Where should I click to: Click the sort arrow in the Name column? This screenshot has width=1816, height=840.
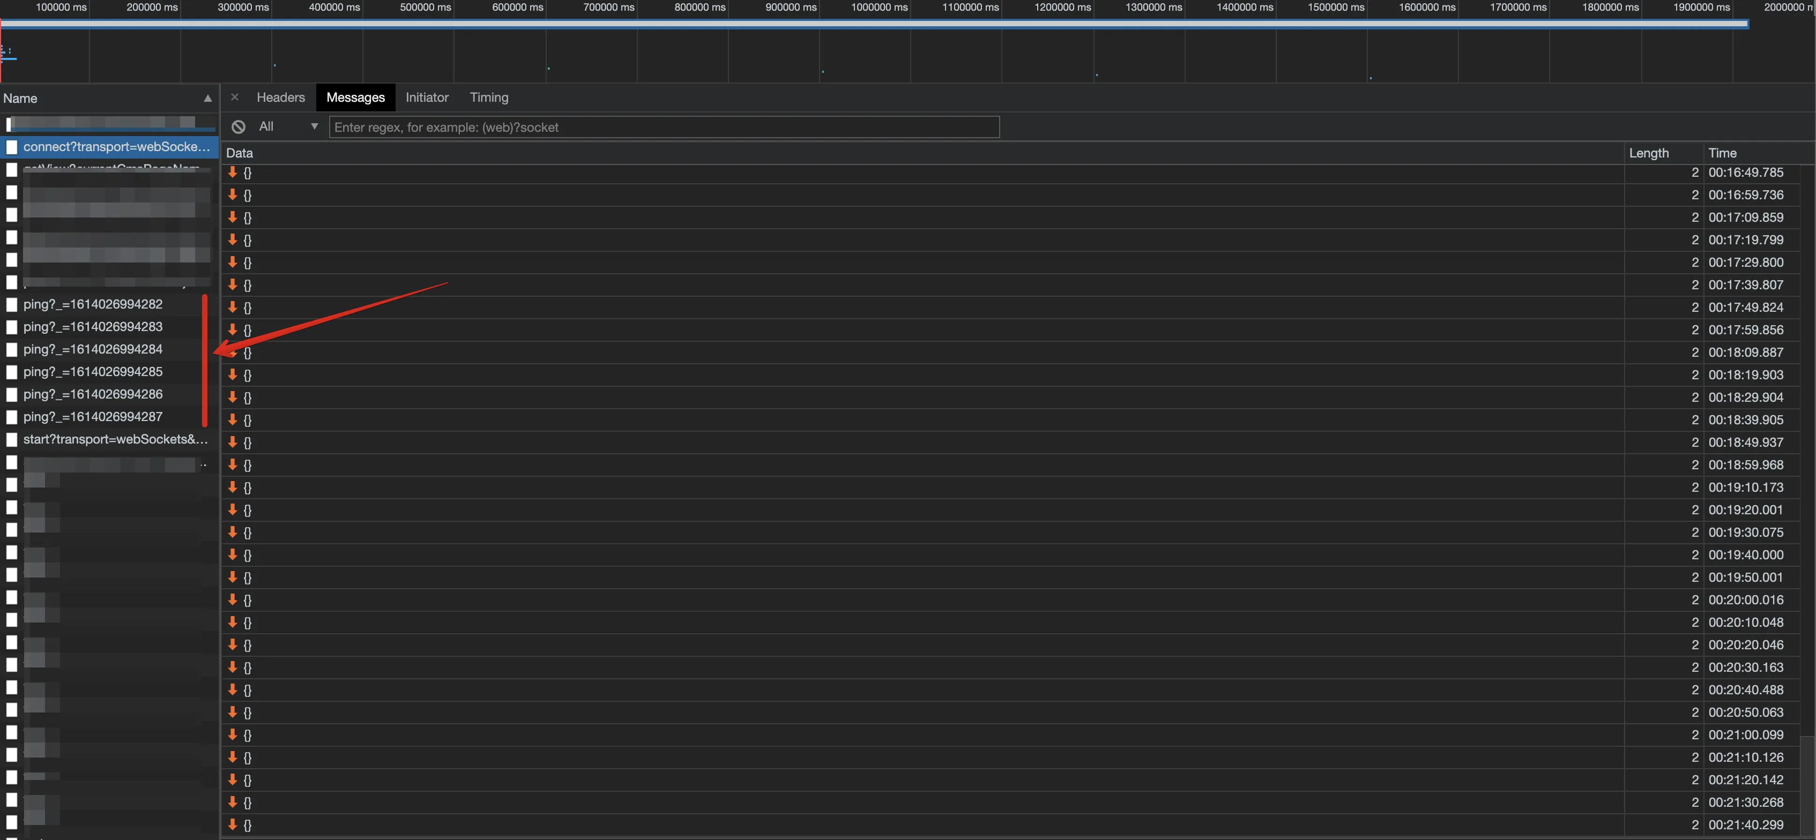tap(207, 99)
